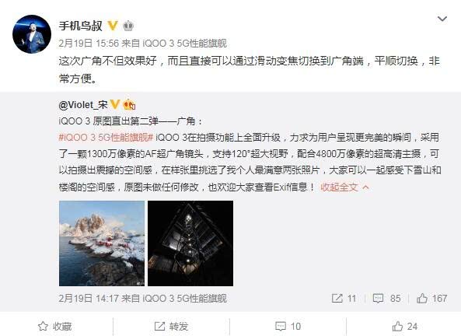Screen dimensions: 461x336
Task: Like the original post with 167 likes
Action: coord(431,299)
